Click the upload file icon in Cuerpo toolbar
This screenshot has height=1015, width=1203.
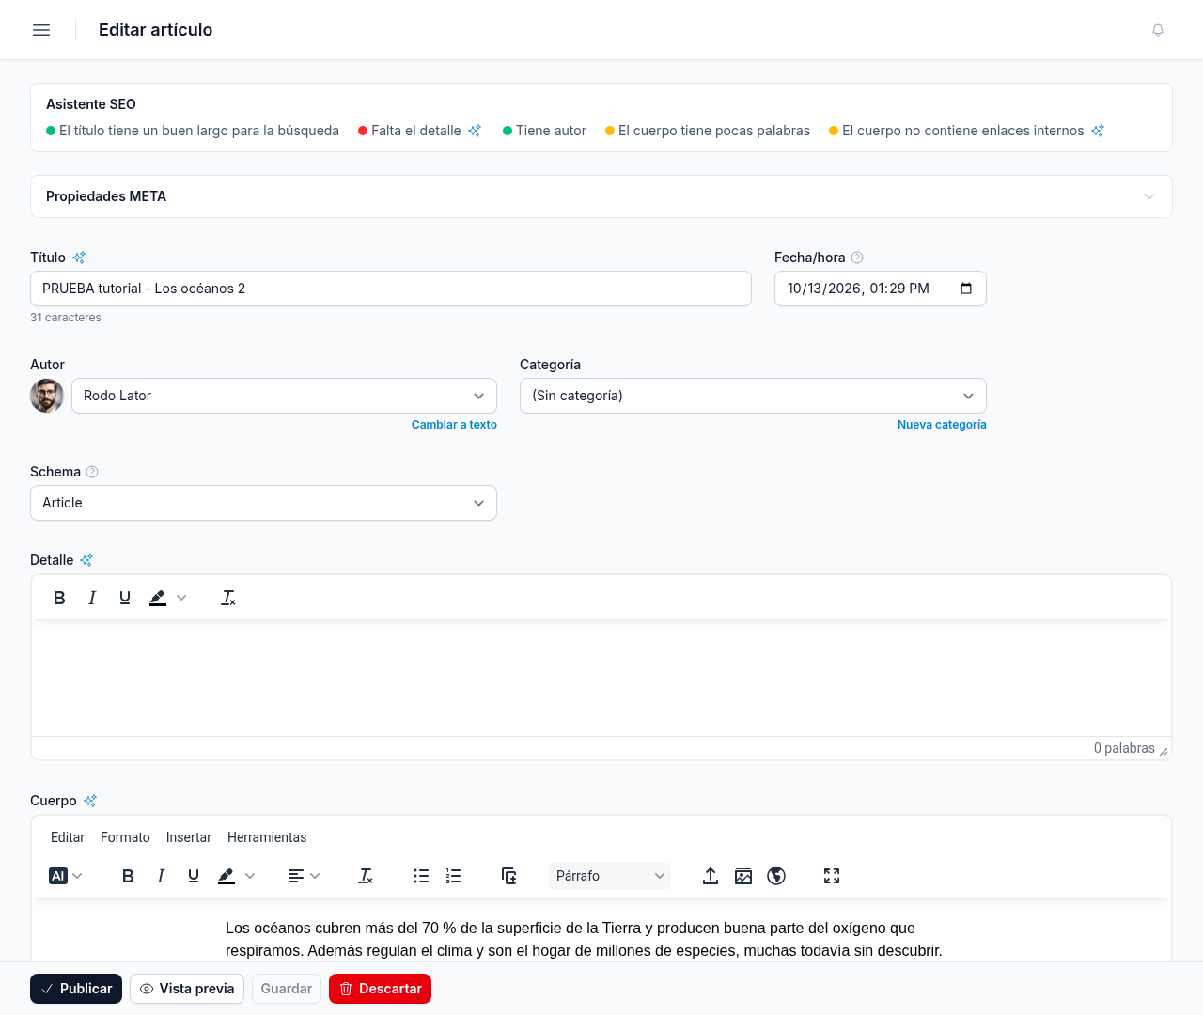coord(711,876)
